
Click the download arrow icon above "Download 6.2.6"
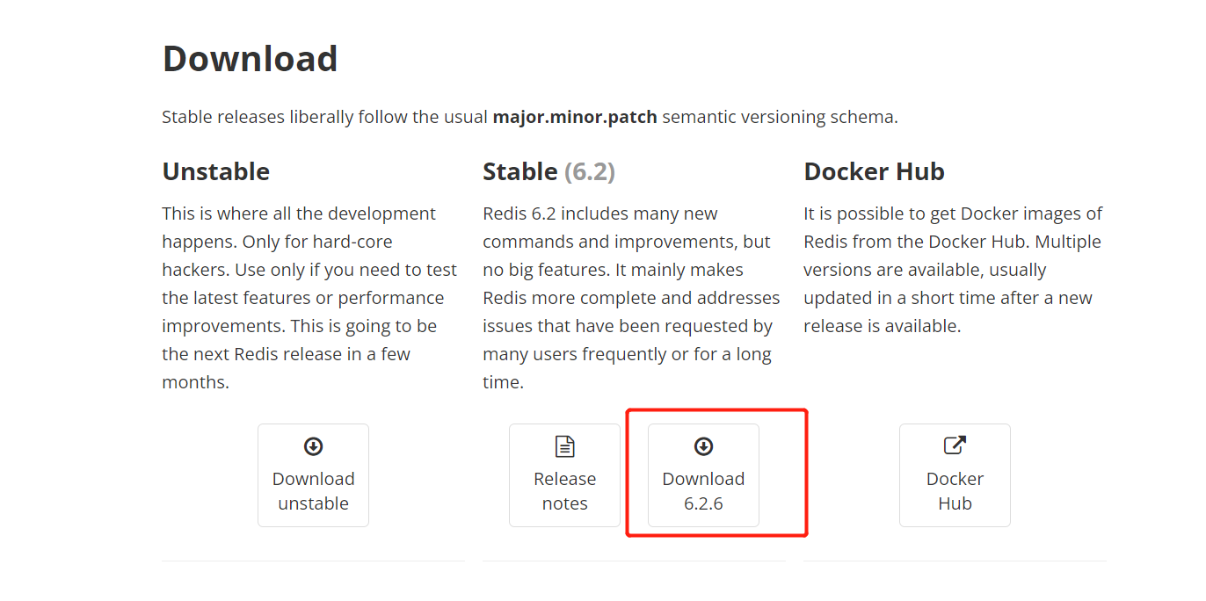tap(703, 446)
